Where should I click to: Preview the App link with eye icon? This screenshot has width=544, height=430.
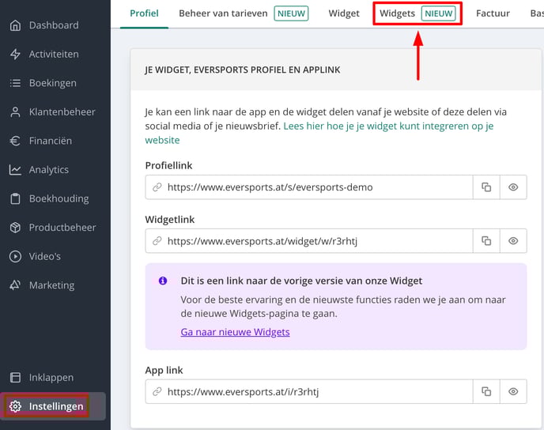tap(513, 391)
